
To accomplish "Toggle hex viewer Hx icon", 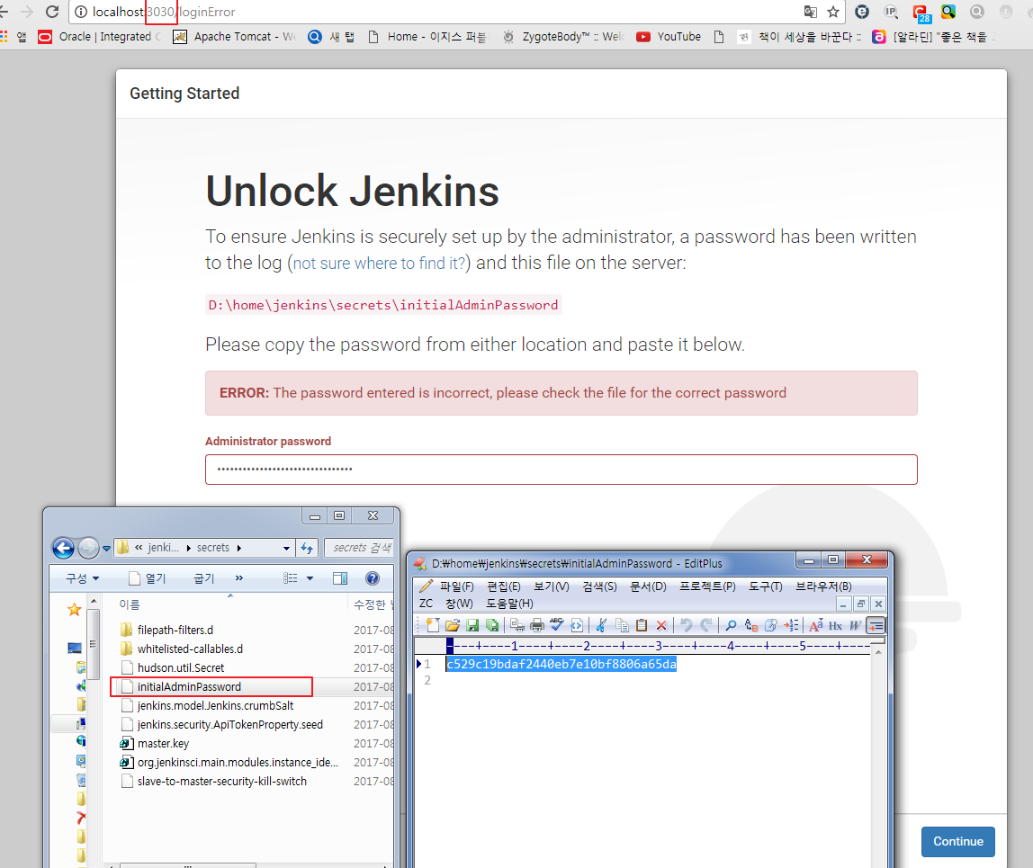I will [835, 626].
